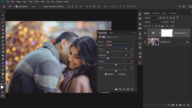Select the Background layer thumbnail

click(153, 42)
